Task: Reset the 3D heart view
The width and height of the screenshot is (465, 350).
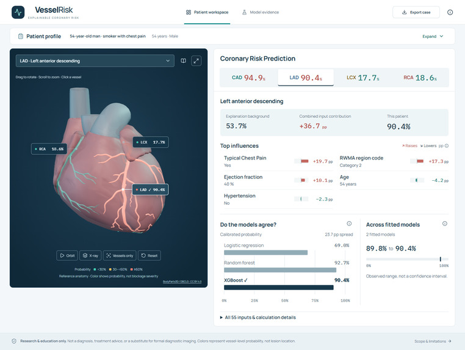Action: click(x=150, y=255)
